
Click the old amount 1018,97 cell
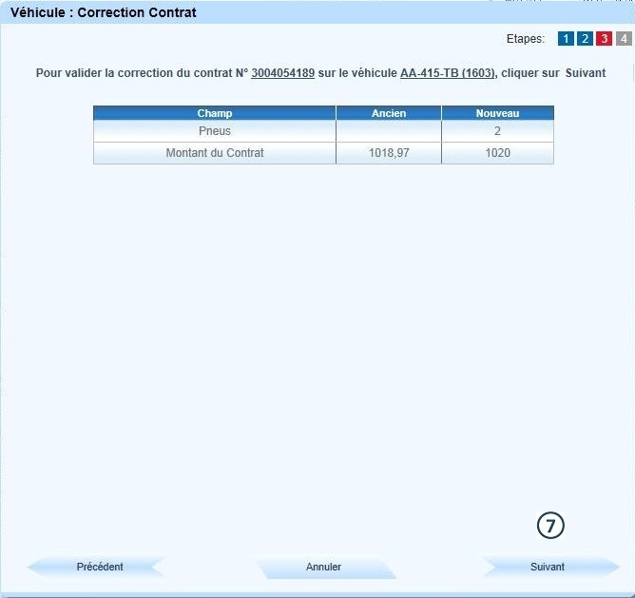[x=388, y=153]
